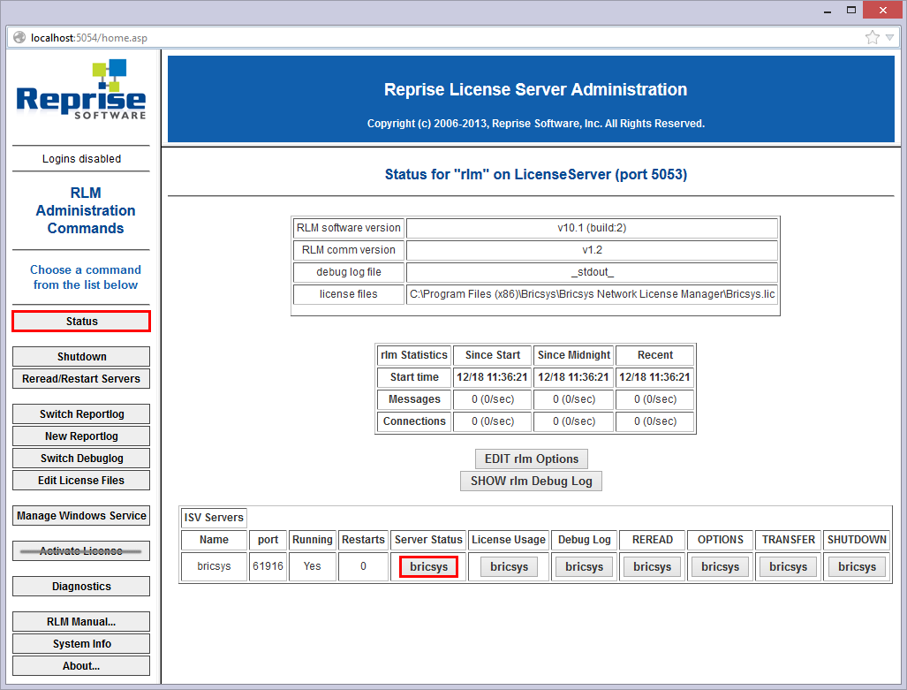The height and width of the screenshot is (690, 907).
Task: Open New Reportlog
Action: [x=81, y=436]
